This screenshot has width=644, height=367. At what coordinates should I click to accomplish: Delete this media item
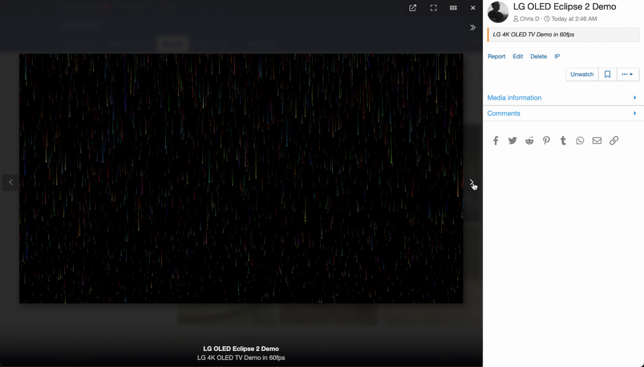coord(538,57)
